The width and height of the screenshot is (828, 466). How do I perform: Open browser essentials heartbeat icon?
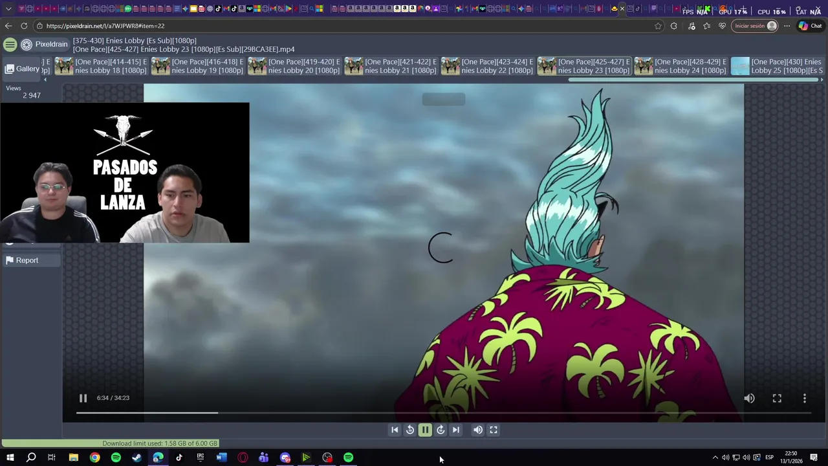(722, 26)
